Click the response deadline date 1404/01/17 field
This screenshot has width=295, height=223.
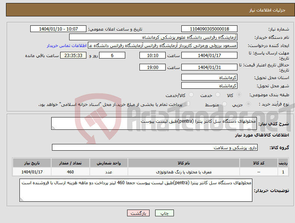[x=209, y=55]
